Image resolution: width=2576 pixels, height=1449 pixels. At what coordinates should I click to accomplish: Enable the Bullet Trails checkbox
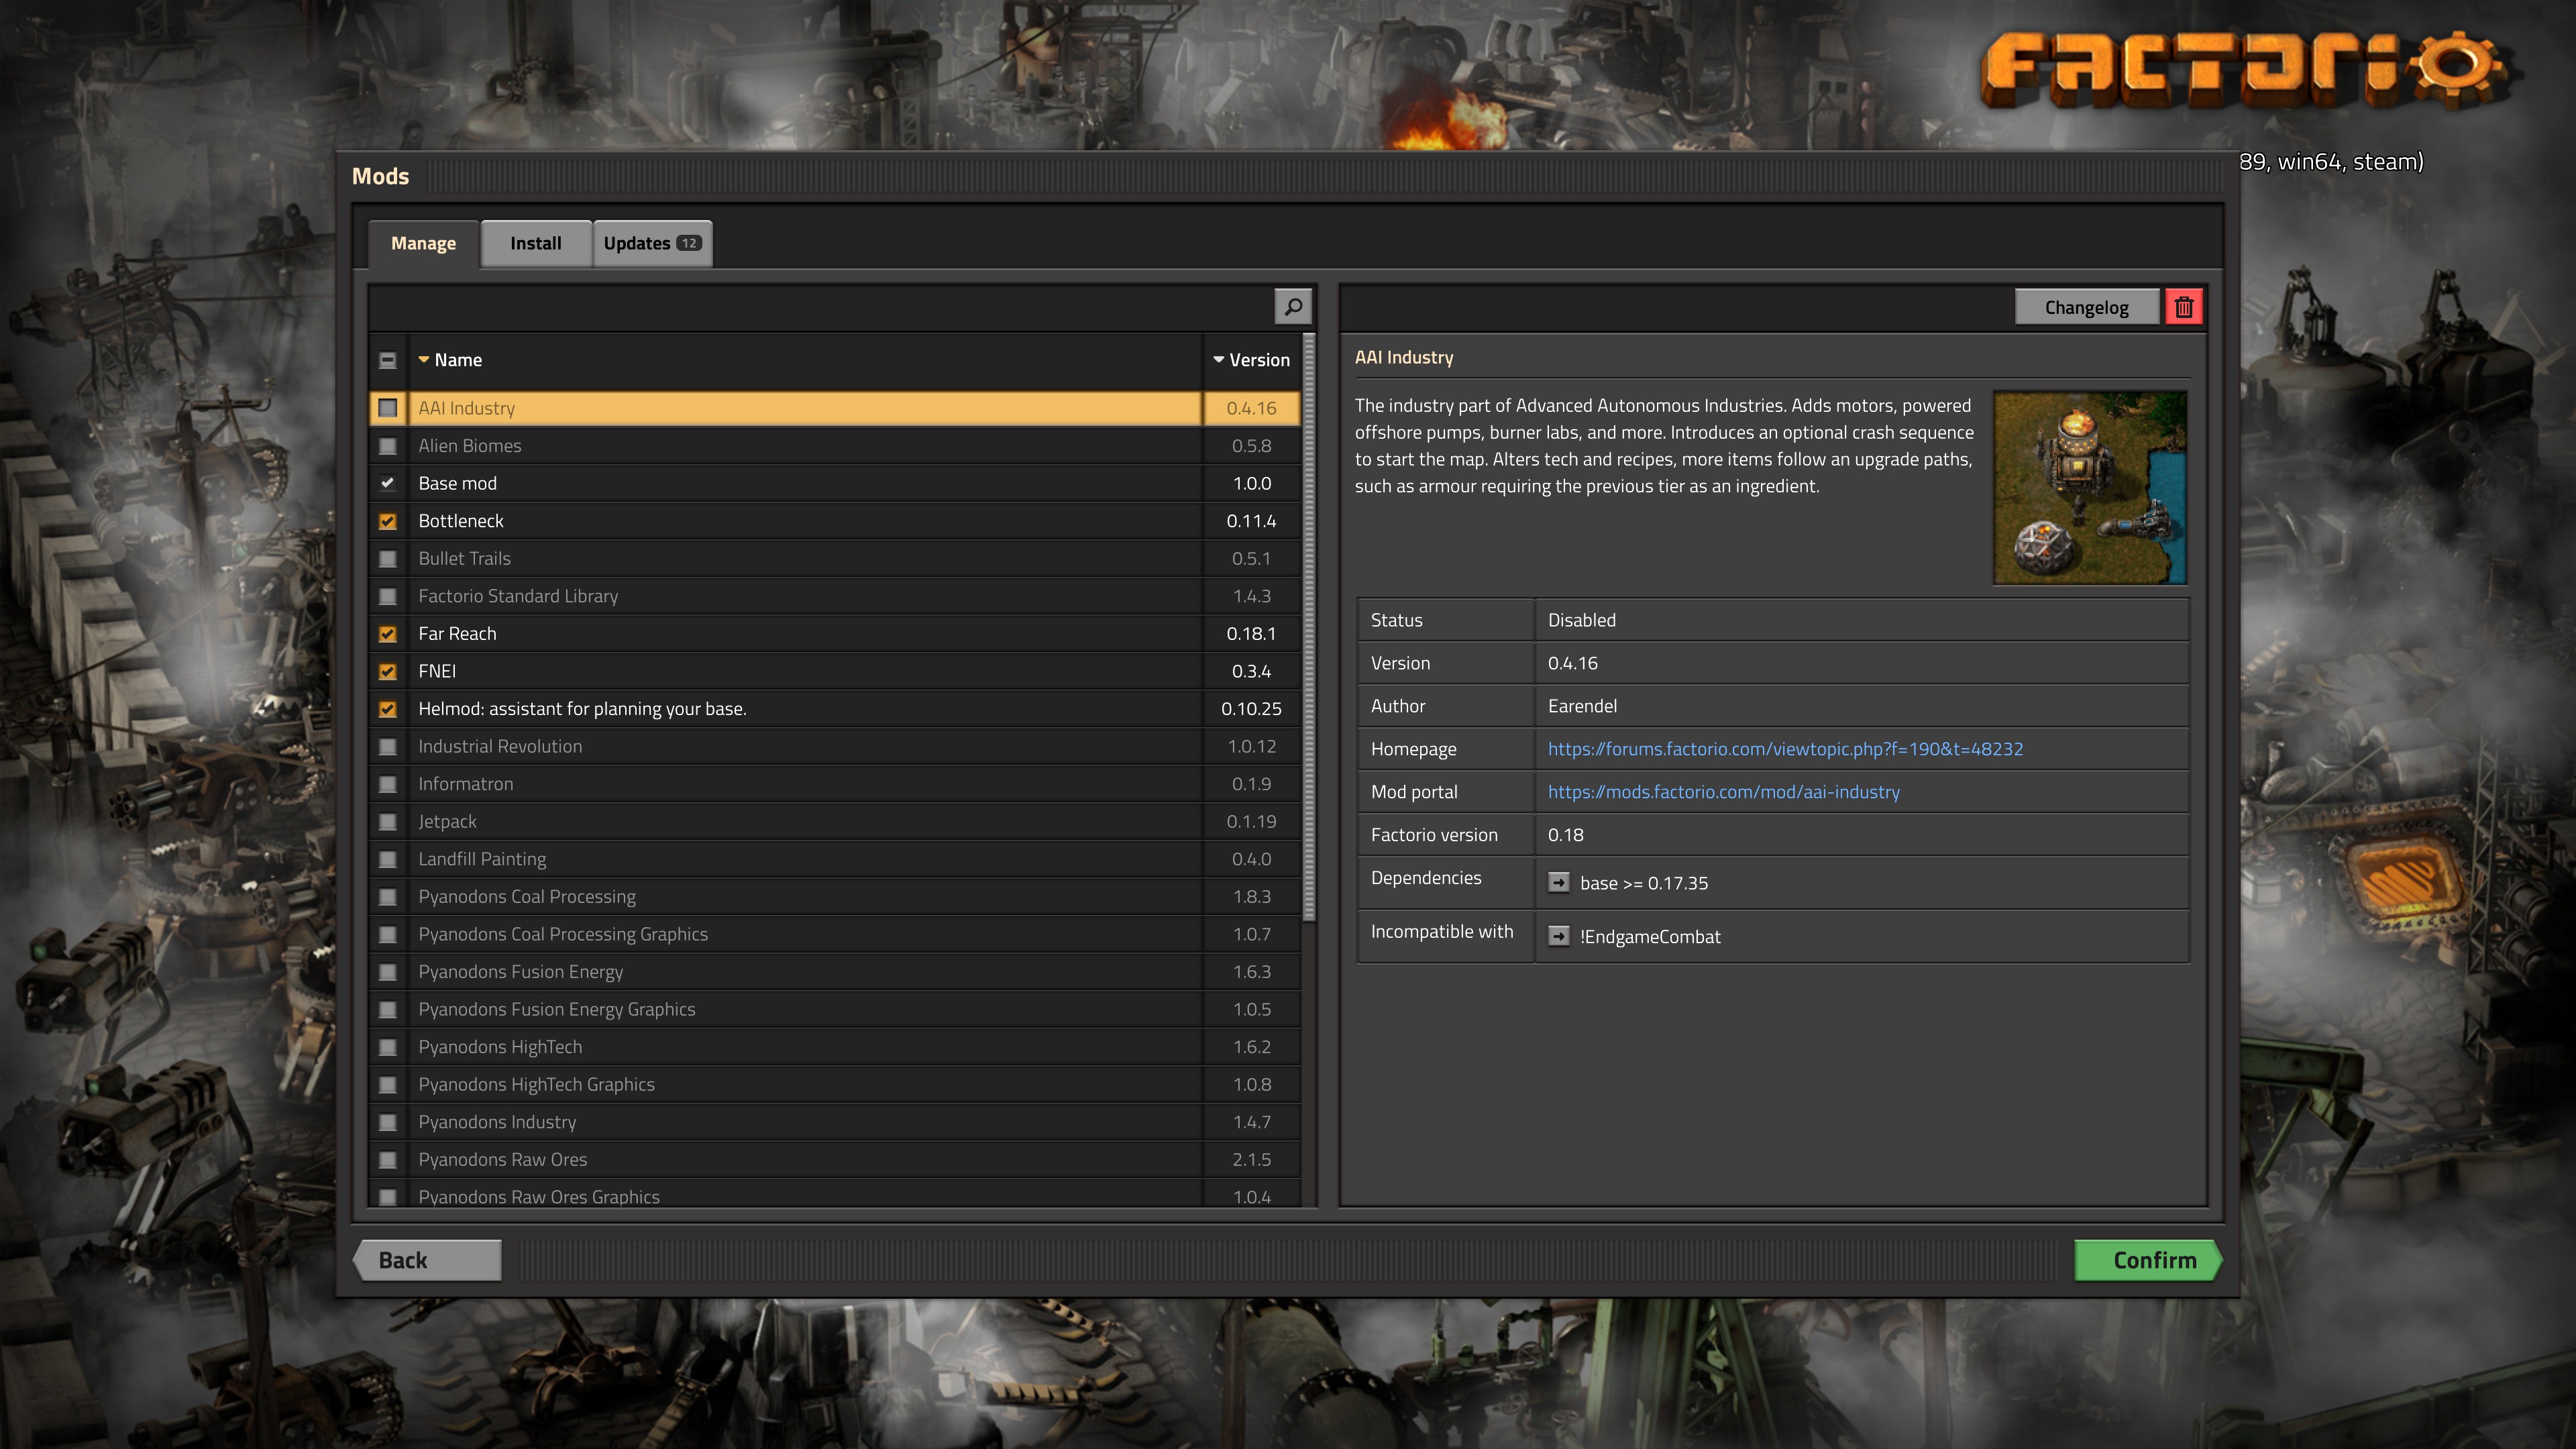pos(388,559)
